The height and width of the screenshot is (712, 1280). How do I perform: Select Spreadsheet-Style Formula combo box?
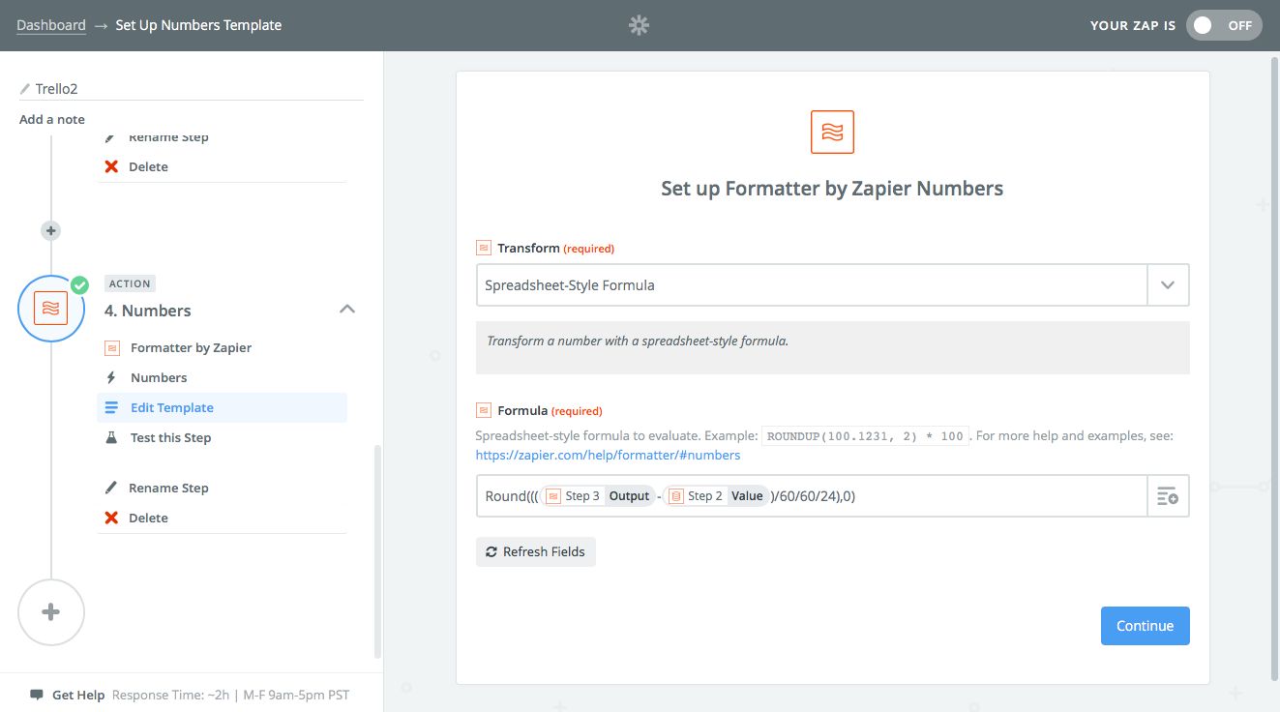point(811,285)
